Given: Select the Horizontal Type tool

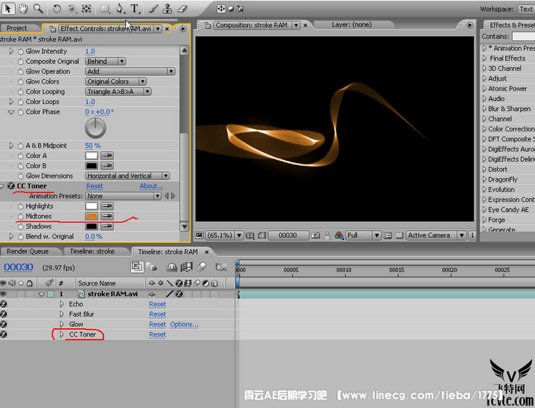Looking at the screenshot, I should [135, 8].
